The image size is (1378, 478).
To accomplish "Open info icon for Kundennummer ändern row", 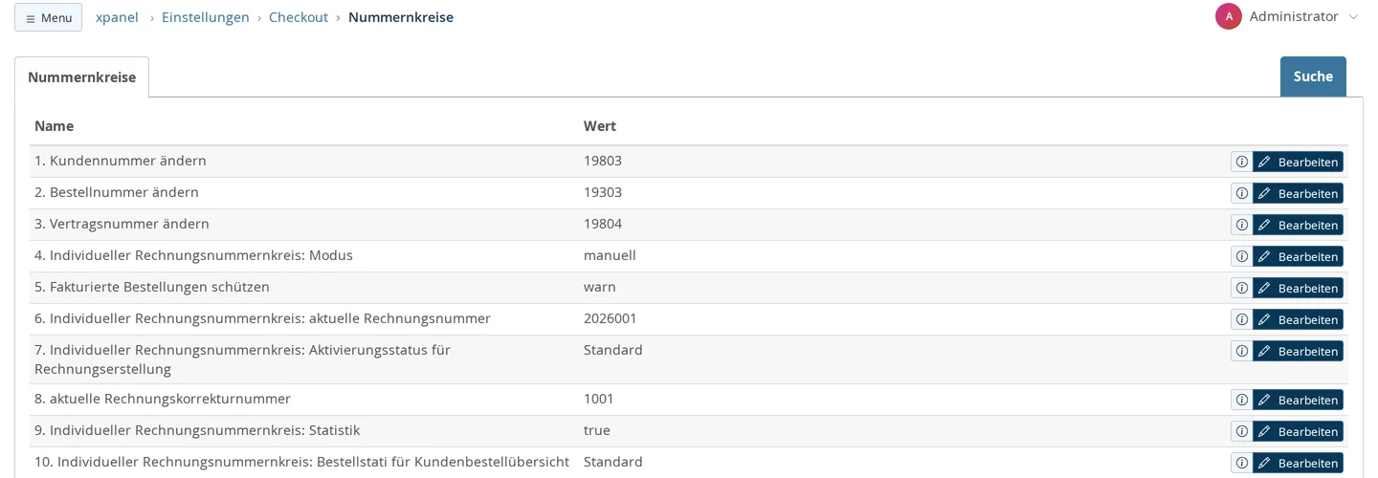I will (1241, 162).
